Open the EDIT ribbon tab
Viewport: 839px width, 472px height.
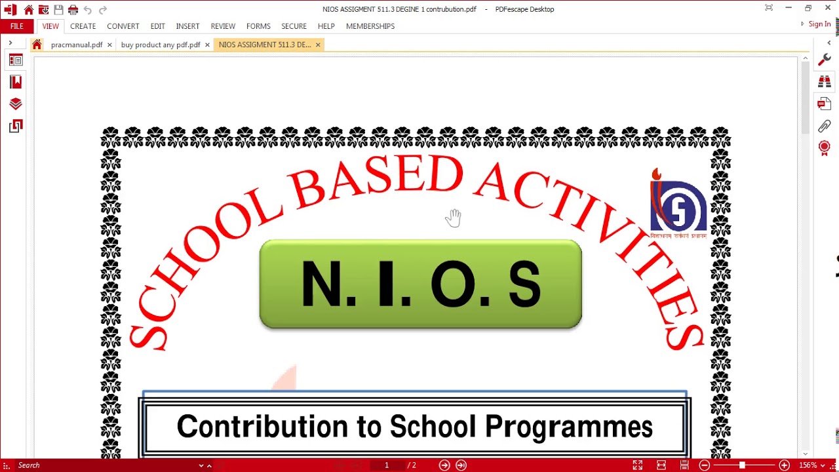(x=157, y=26)
